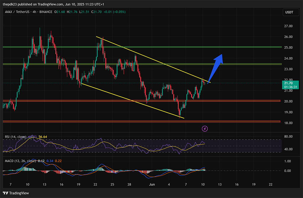Click the open value O21.68 in header
The image size is (303, 198).
pos(59,12)
